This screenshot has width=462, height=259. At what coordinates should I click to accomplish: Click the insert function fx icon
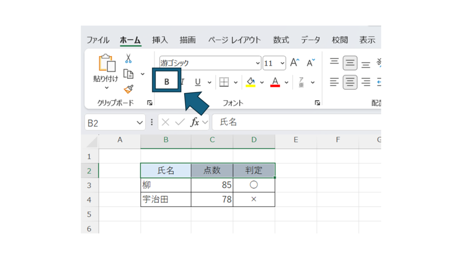click(195, 122)
